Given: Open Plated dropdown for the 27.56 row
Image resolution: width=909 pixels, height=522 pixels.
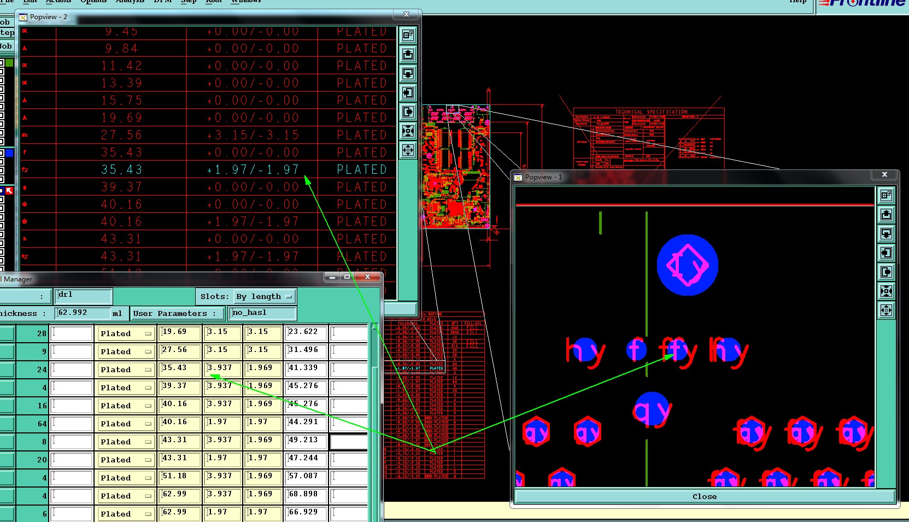Looking at the screenshot, I should [x=125, y=351].
